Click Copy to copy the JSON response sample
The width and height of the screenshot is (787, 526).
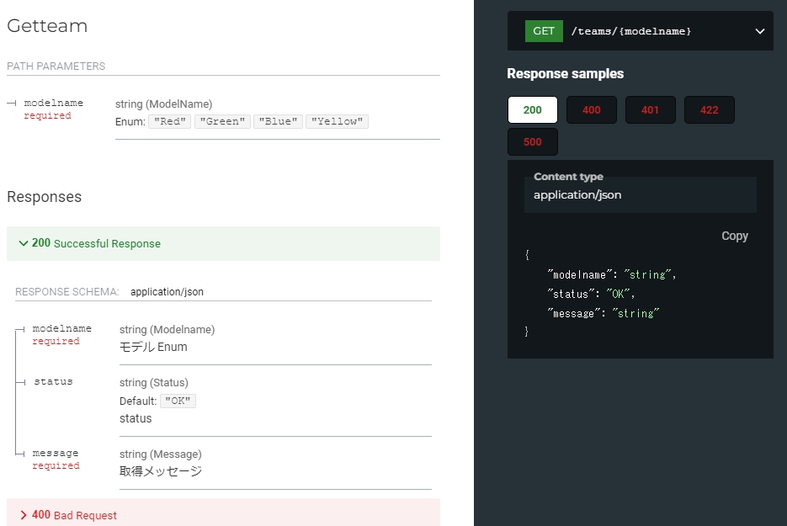coord(734,236)
